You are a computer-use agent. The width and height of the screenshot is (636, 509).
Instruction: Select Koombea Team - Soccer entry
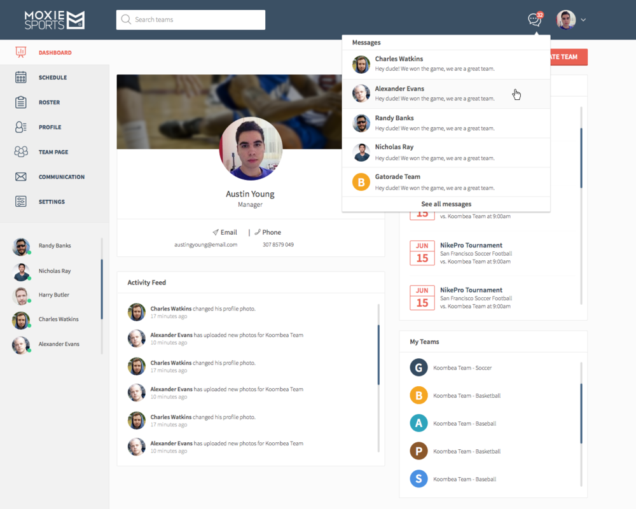(x=462, y=368)
